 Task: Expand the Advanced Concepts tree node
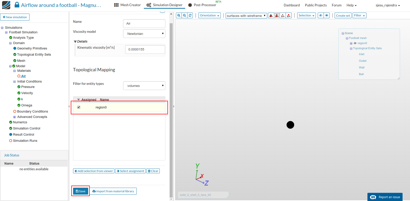tap(15, 117)
